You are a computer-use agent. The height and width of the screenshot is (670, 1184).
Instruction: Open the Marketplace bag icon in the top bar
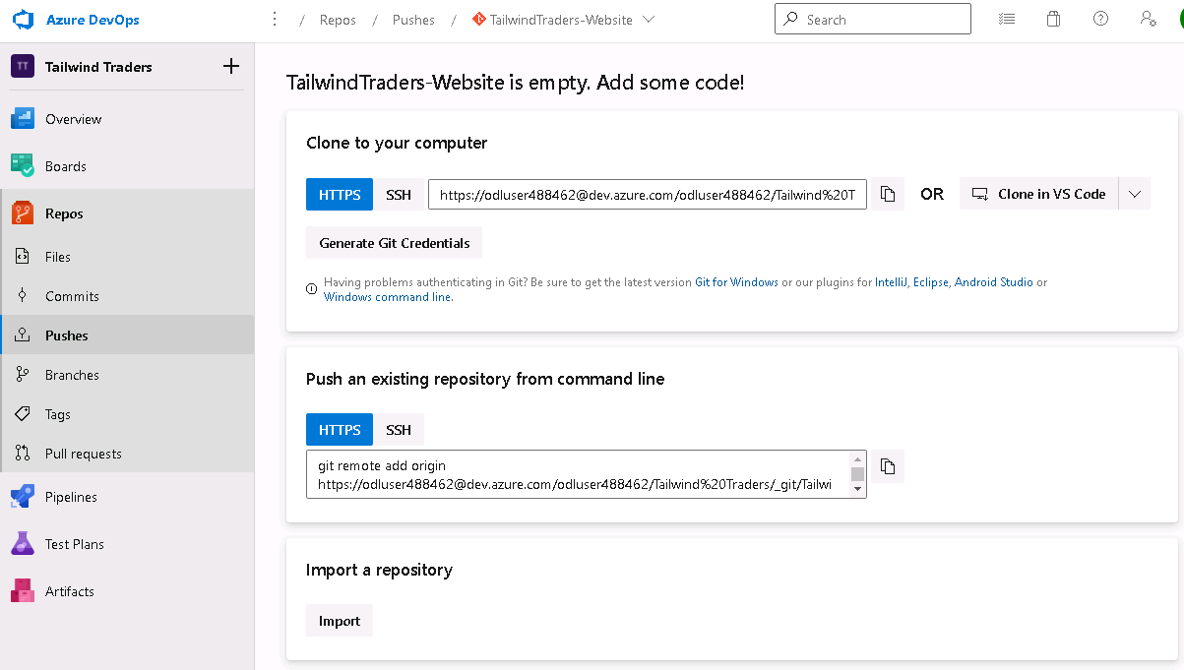(1053, 19)
